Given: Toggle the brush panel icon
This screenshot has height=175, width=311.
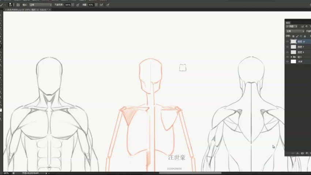Looking at the screenshot, I should 18,5.
